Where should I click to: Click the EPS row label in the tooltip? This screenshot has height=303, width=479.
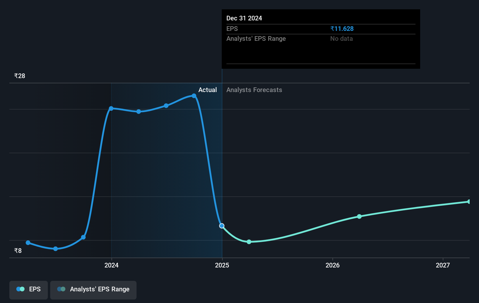pos(232,29)
